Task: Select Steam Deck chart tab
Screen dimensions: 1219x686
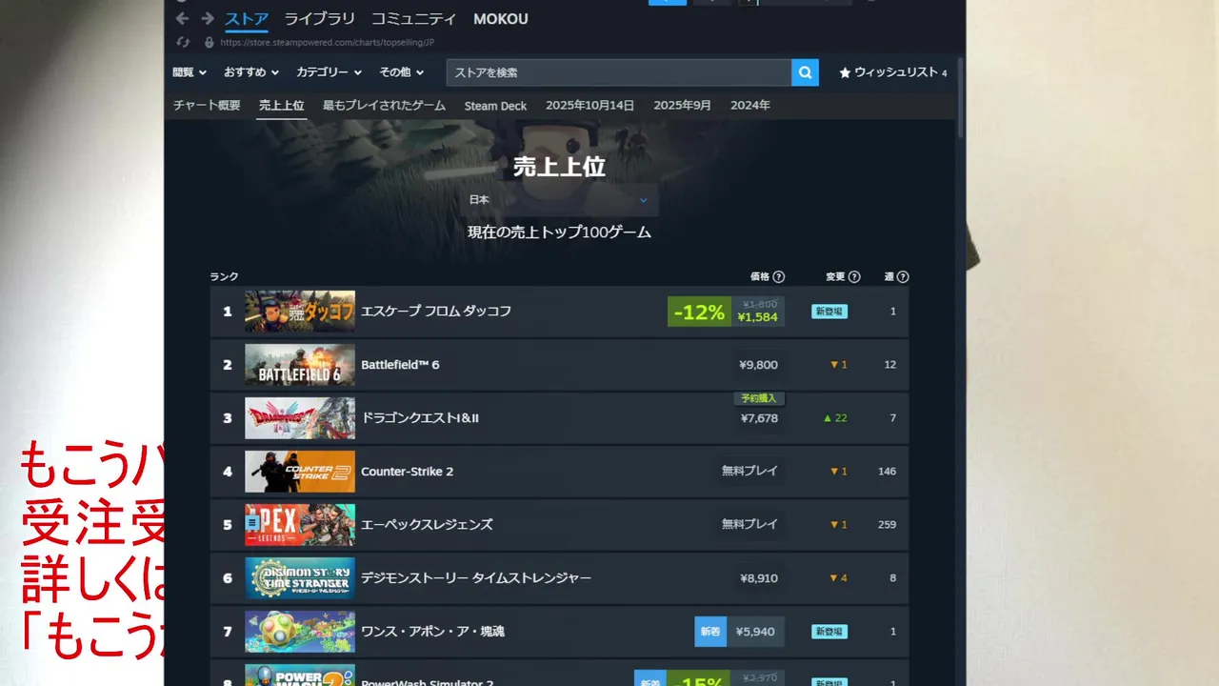Action: (495, 106)
